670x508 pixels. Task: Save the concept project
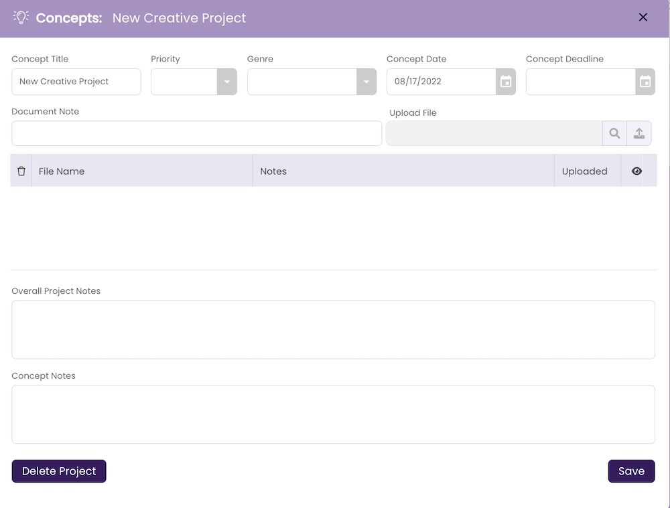coord(631,471)
